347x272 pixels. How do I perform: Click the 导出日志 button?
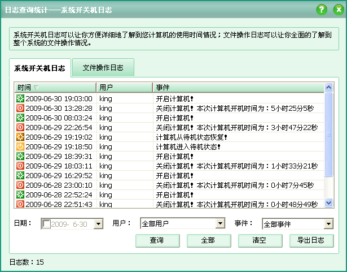pyautogui.click(x=310, y=240)
